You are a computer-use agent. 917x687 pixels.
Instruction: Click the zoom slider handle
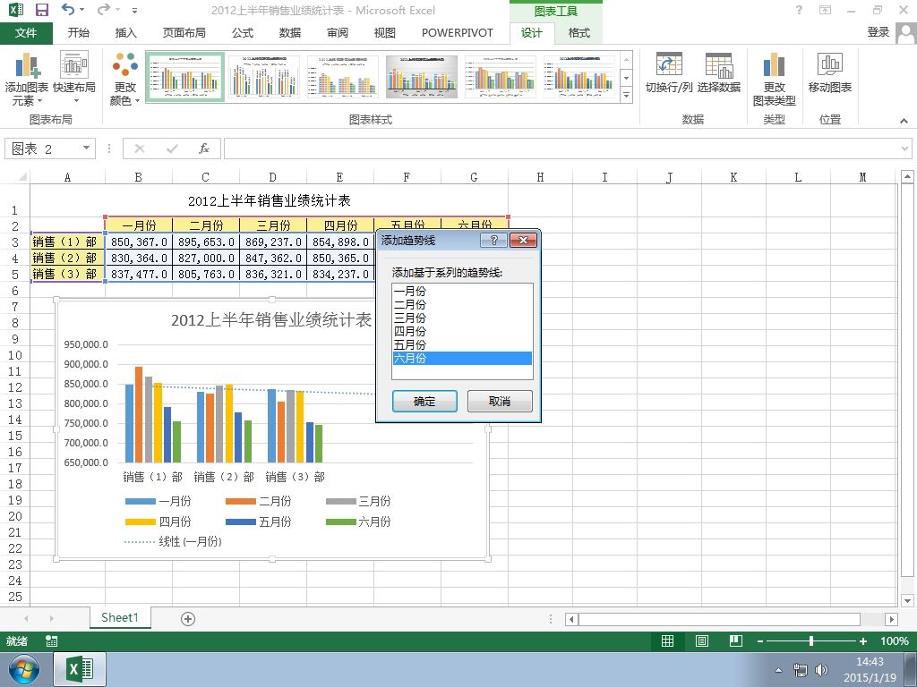click(x=811, y=640)
